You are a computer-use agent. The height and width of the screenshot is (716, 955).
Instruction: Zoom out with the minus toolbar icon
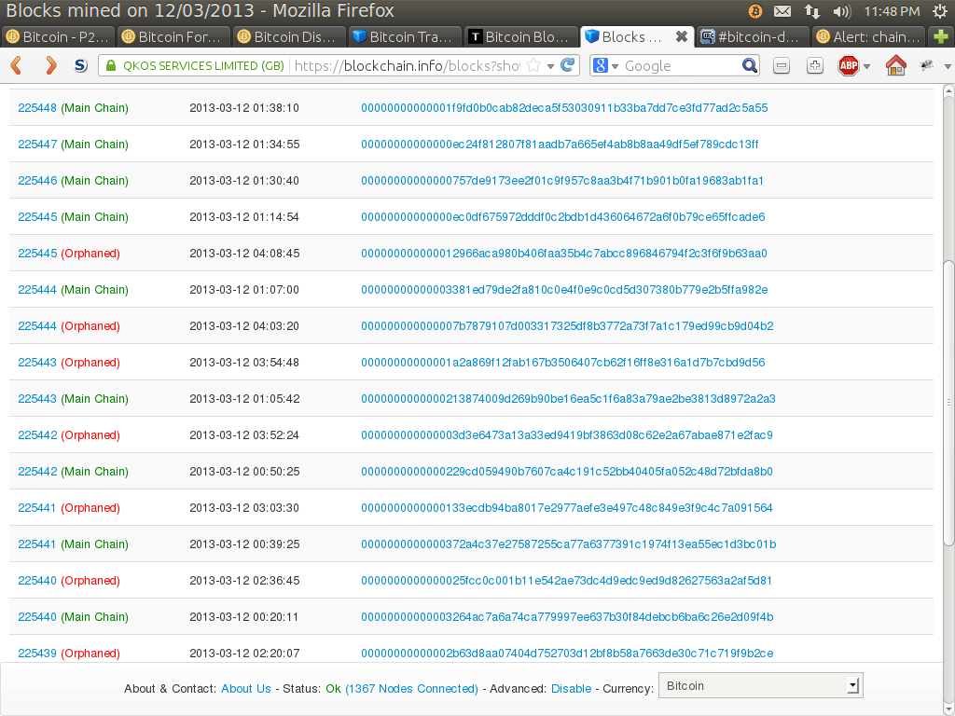(782, 65)
